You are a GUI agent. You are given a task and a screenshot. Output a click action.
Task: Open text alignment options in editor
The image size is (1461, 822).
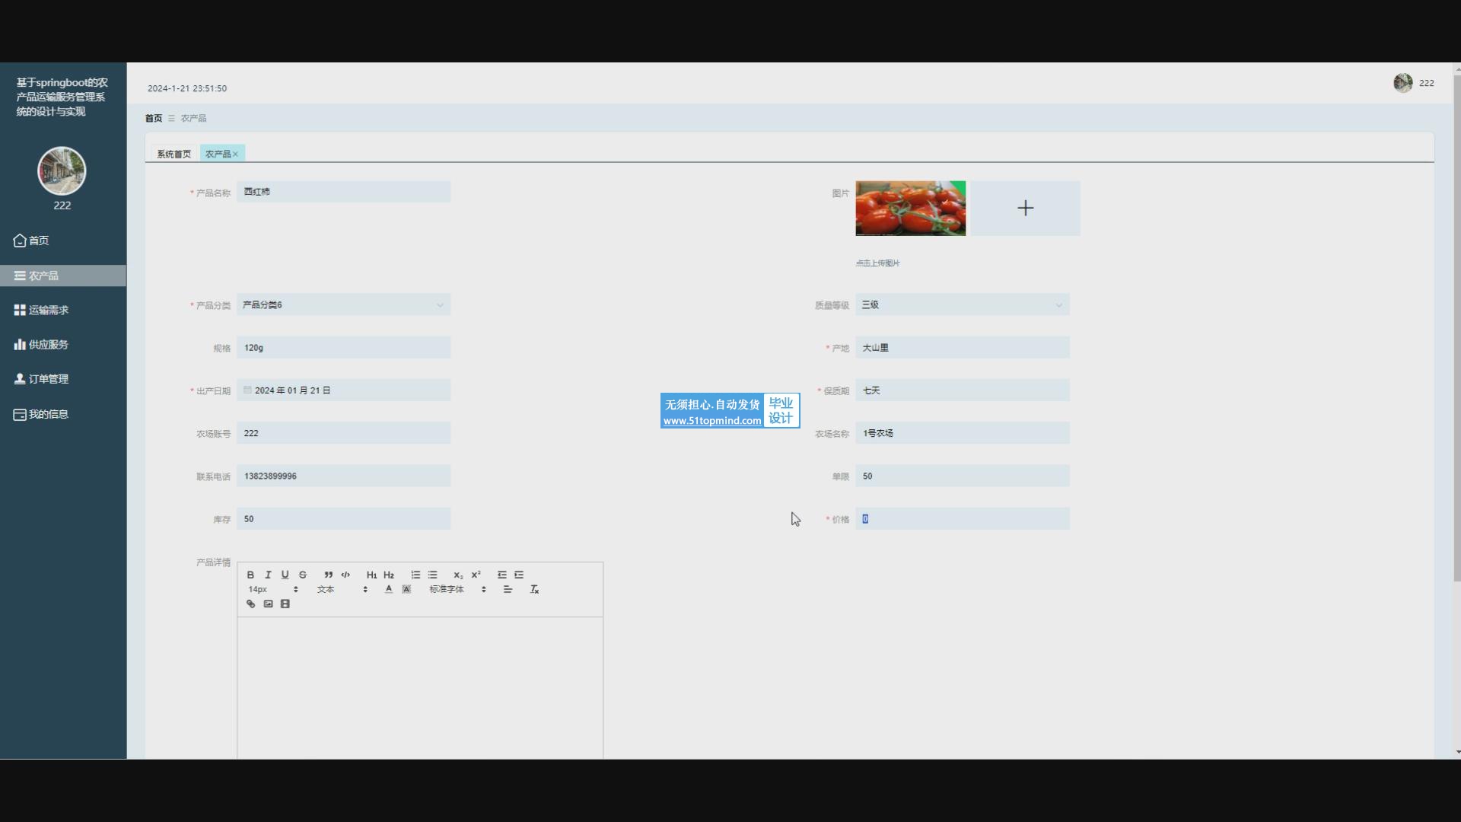(508, 589)
